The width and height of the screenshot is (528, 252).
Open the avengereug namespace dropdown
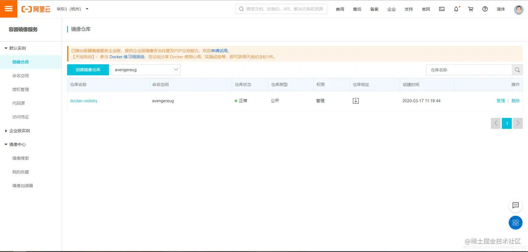pos(146,69)
